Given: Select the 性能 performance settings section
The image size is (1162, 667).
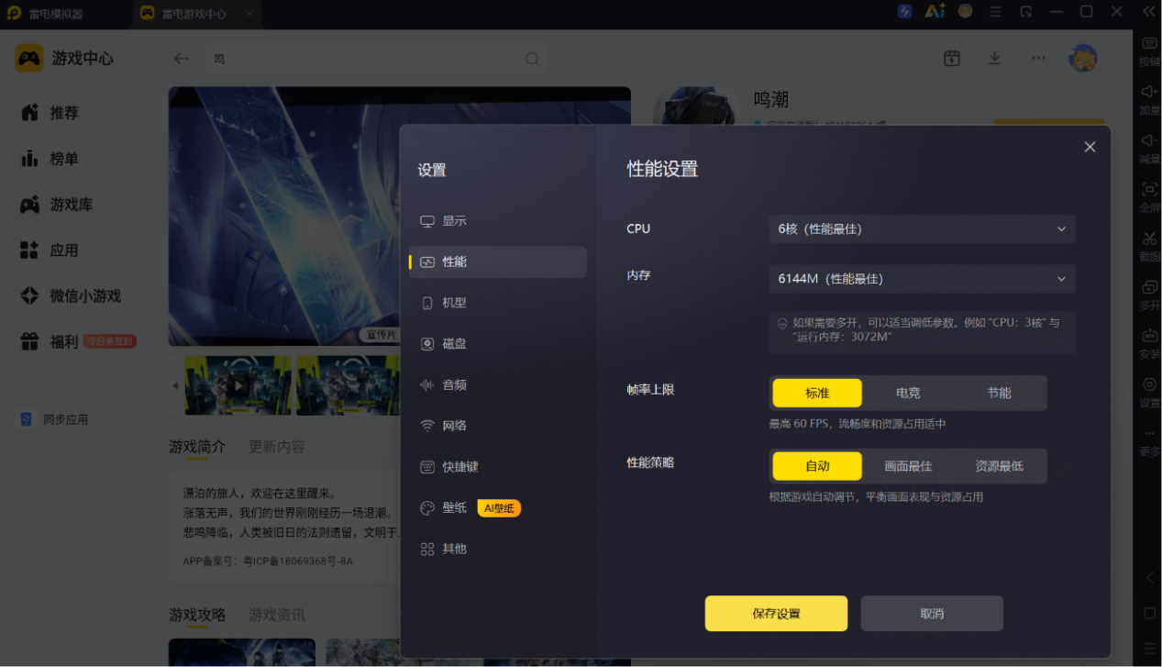Looking at the screenshot, I should click(498, 261).
